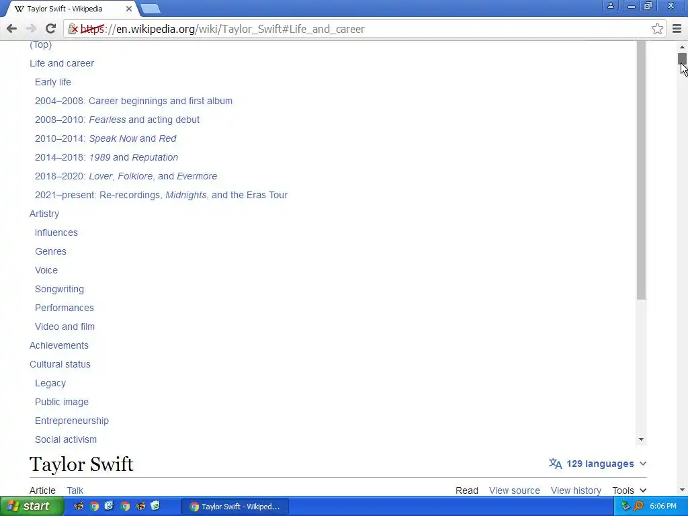This screenshot has height=516, width=688.
Task: Click the contents list scroll-down arrow
Action: tap(641, 439)
